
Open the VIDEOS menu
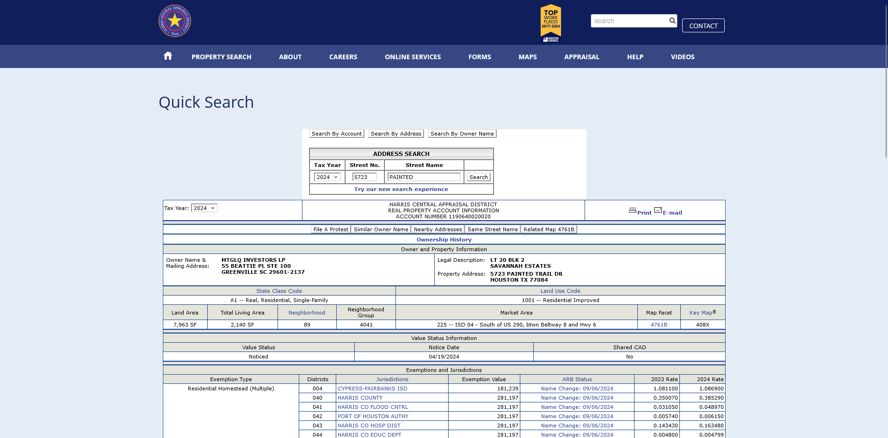pos(683,57)
